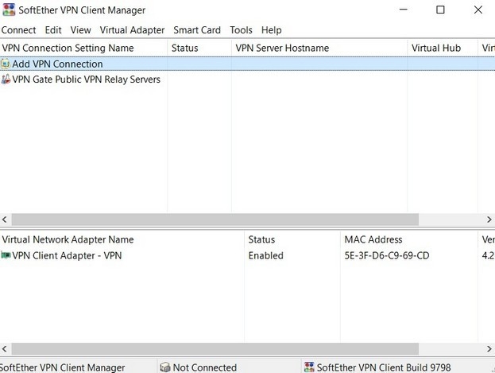Open the Help menu
Viewport: 495px width, 373px height.
pyautogui.click(x=272, y=30)
